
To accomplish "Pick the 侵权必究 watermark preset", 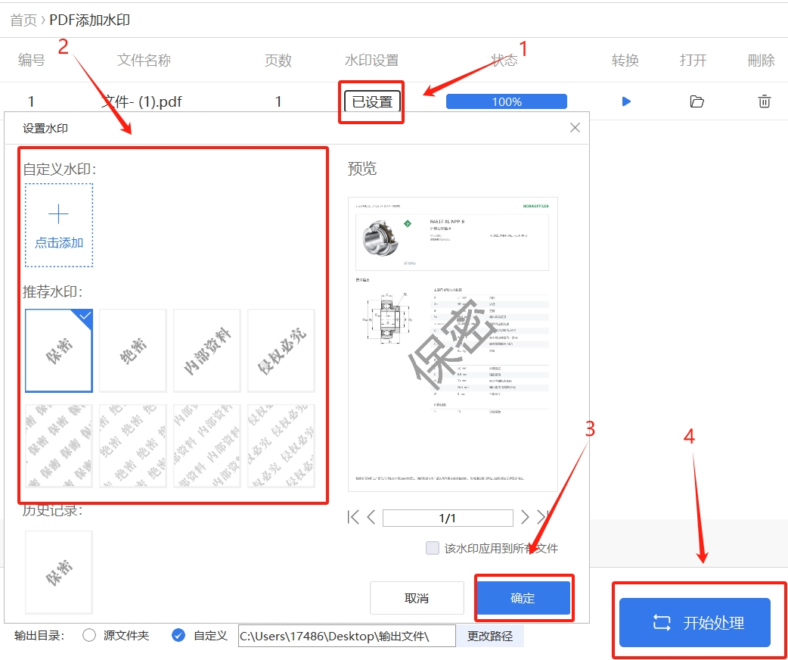I will click(x=281, y=350).
